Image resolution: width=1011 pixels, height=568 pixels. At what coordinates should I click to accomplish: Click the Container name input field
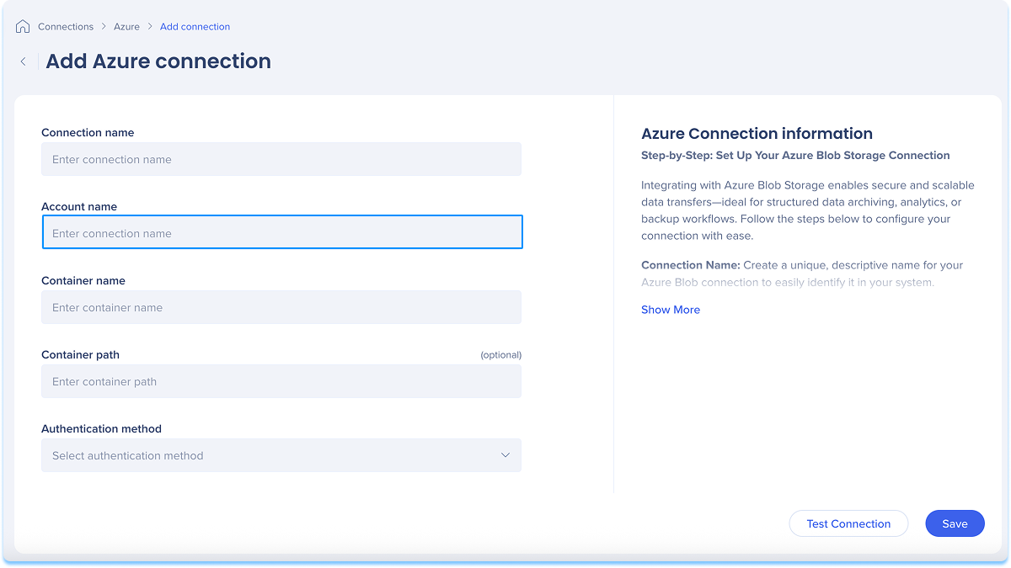point(281,307)
